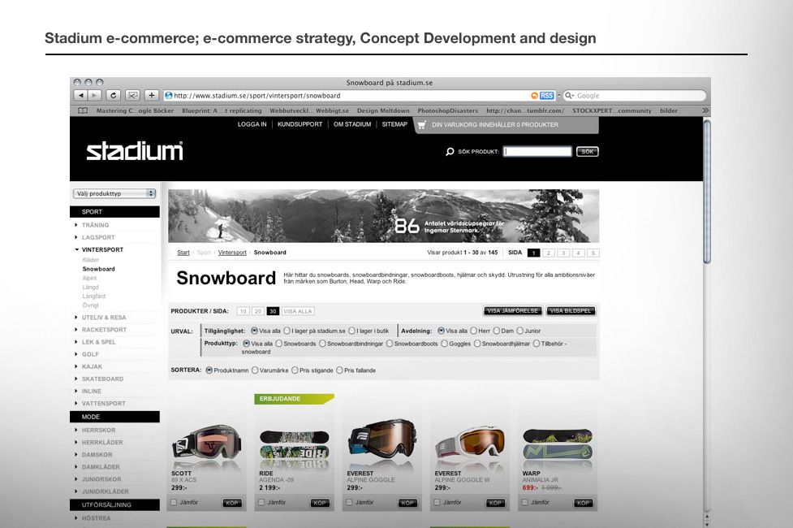
Task: Select the Visa alla availability radio button
Action: point(254,331)
